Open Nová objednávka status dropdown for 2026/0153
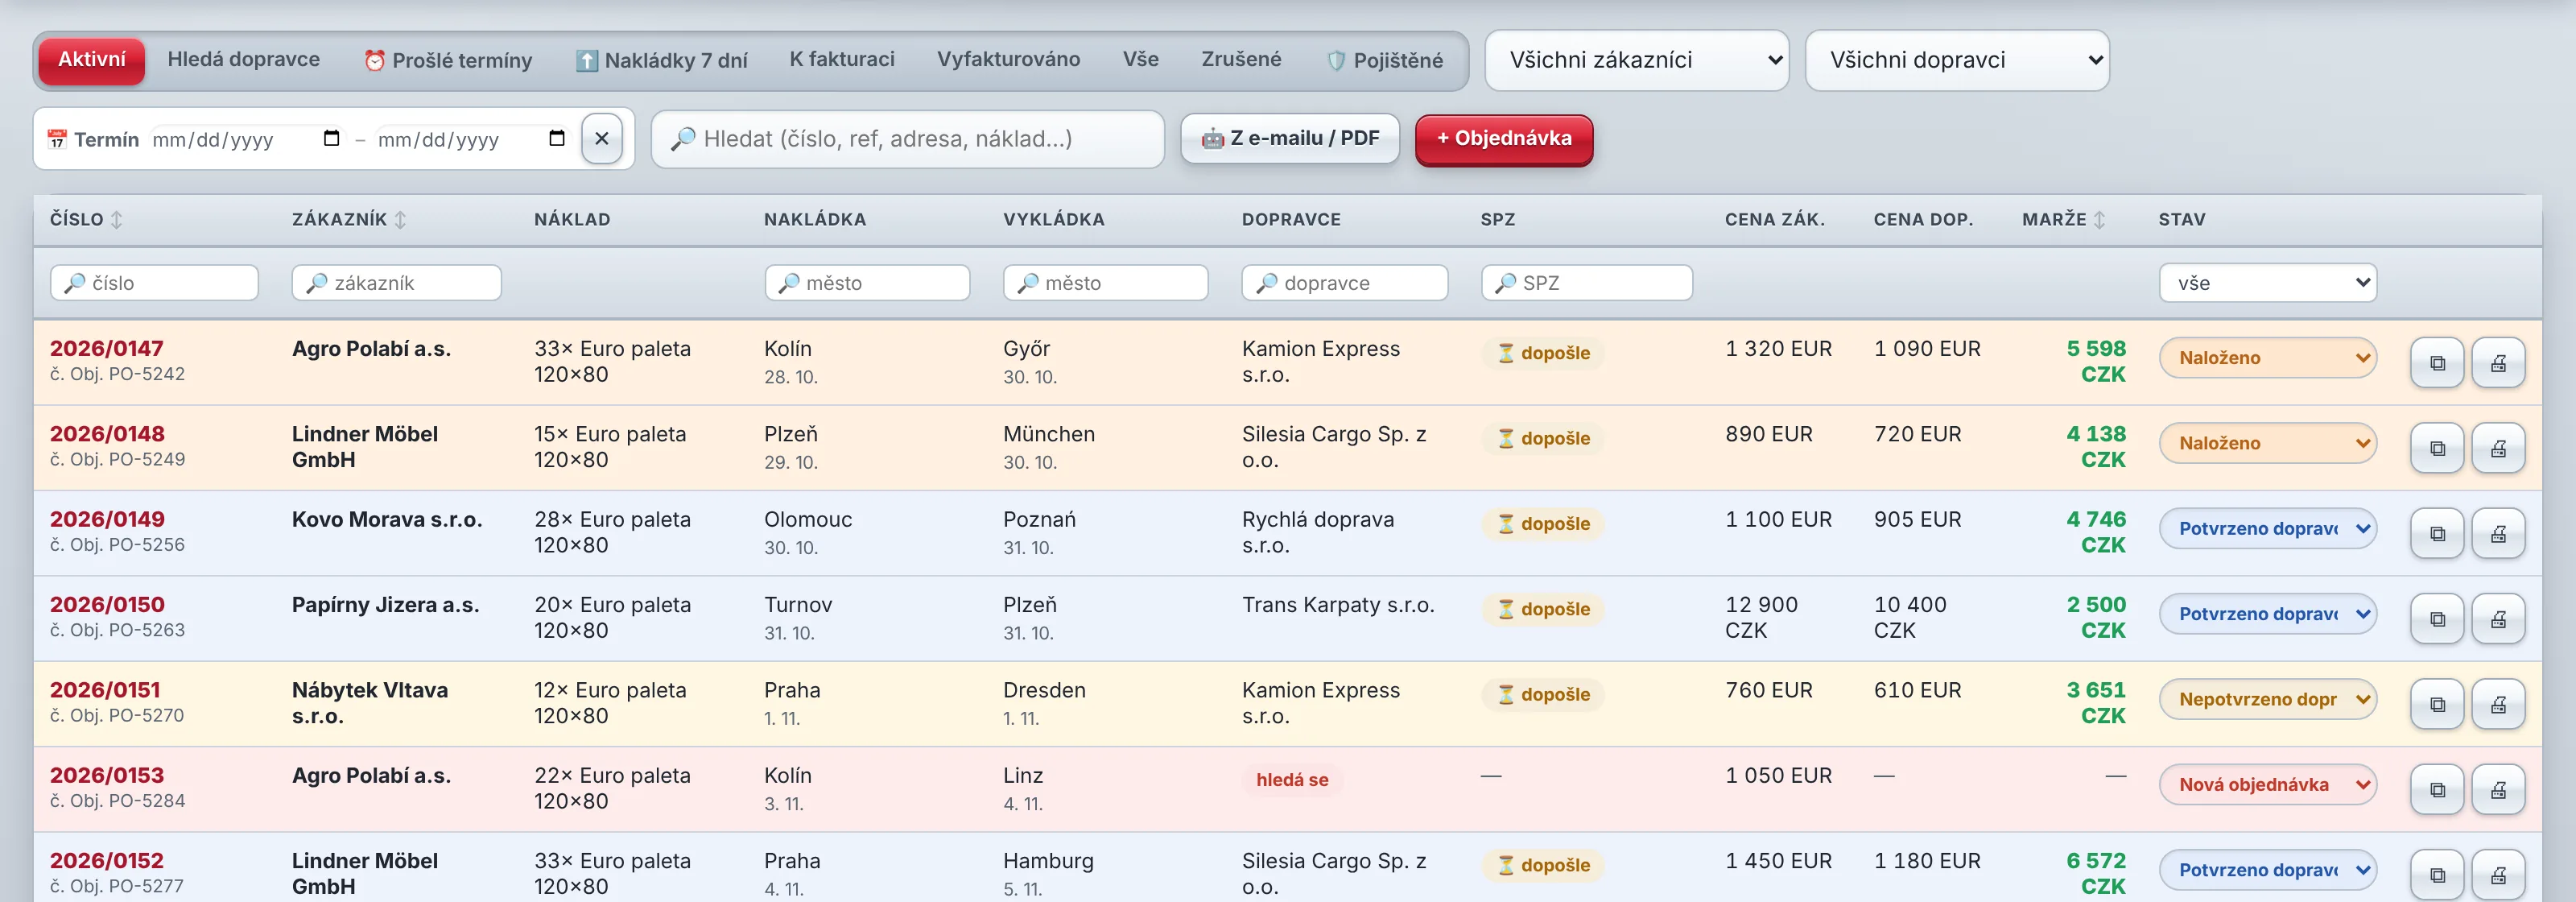 (x=2267, y=784)
